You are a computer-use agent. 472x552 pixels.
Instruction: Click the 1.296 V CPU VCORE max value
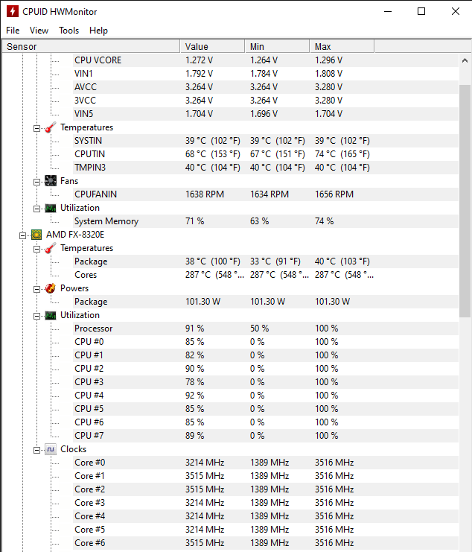point(328,60)
